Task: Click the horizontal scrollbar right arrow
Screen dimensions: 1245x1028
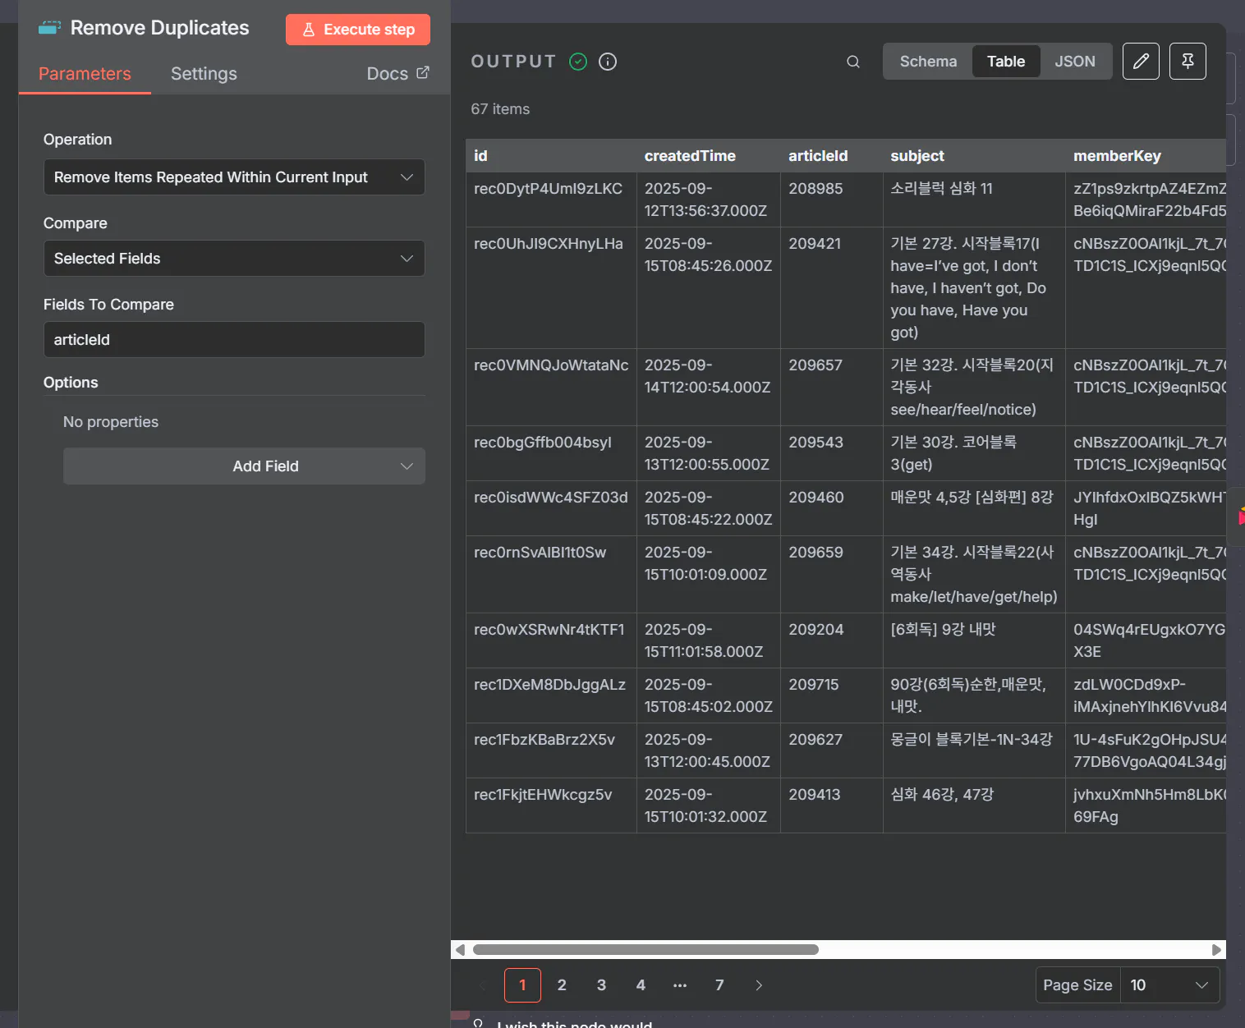Action: pyautogui.click(x=1216, y=950)
